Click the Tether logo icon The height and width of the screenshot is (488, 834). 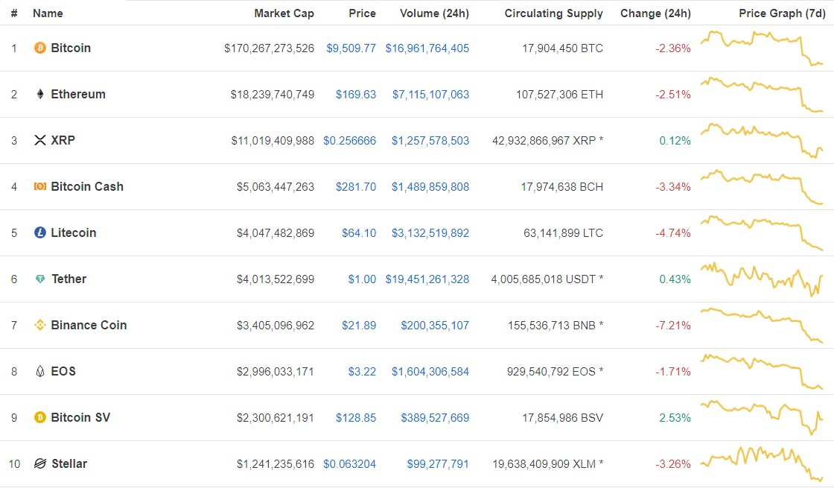[x=40, y=279]
